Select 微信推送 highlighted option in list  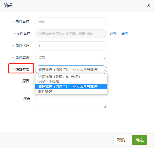point(71,86)
